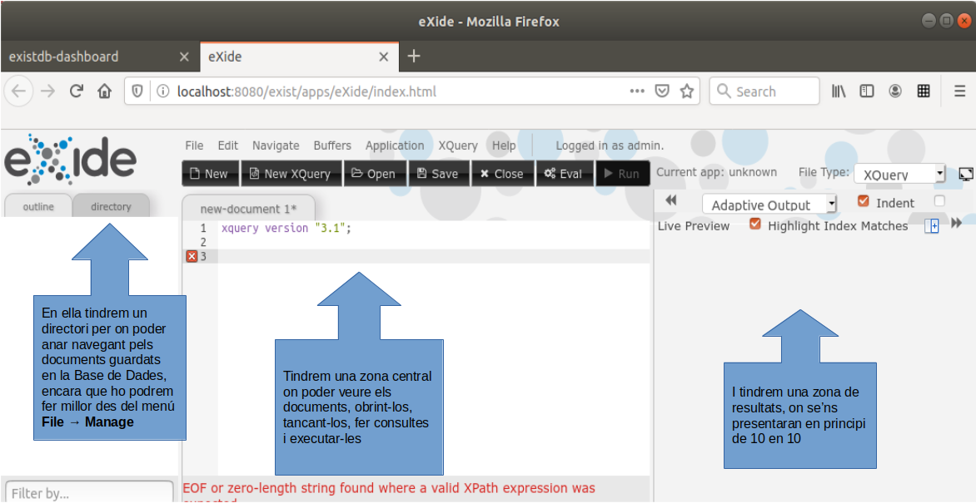Open the Adaptive Output dropdown
The height and width of the screenshot is (503, 976).
770,204
